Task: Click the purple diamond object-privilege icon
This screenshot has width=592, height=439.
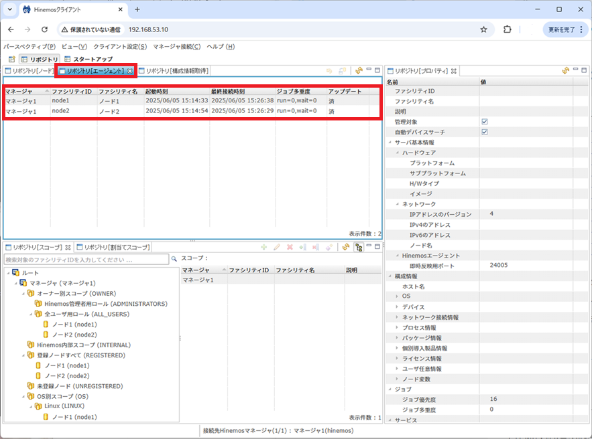Action: point(329,247)
